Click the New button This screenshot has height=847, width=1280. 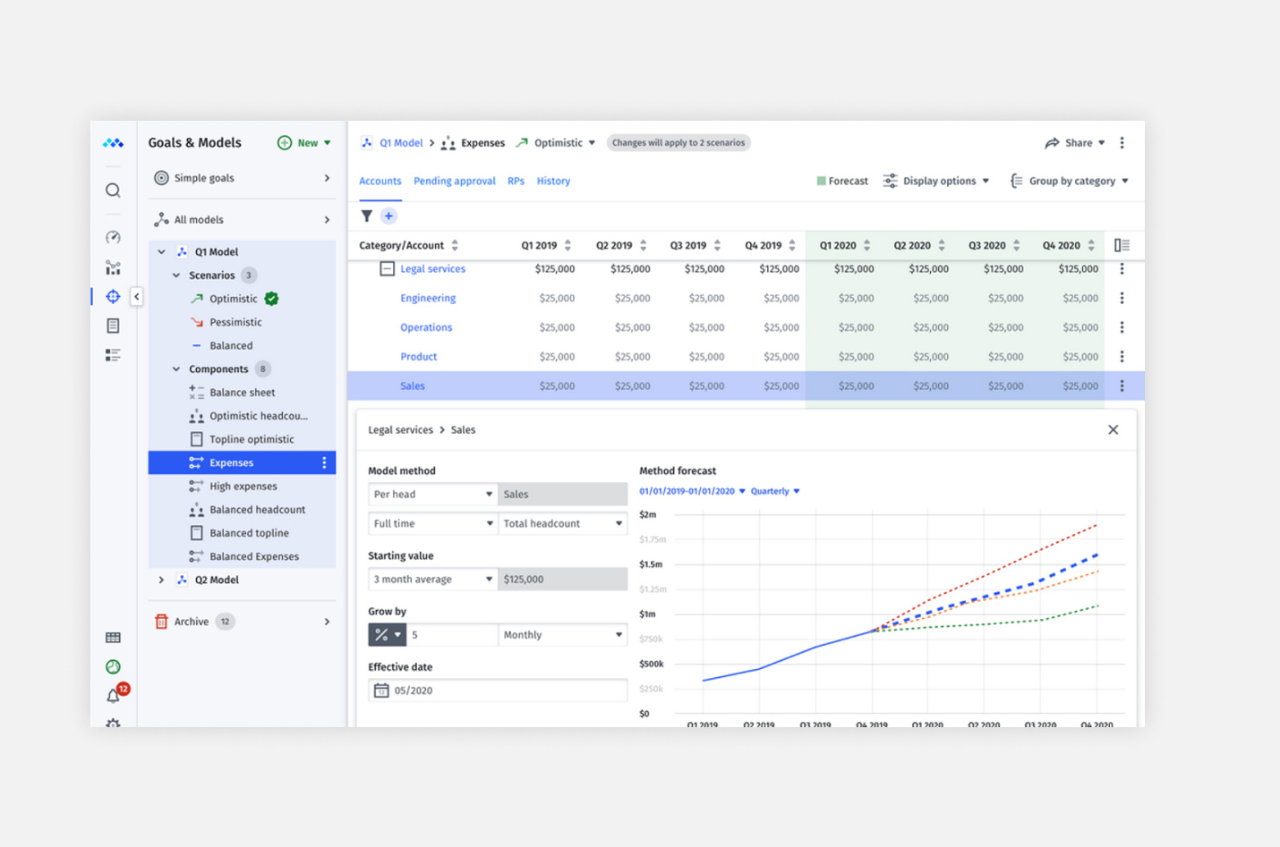pyautogui.click(x=304, y=143)
